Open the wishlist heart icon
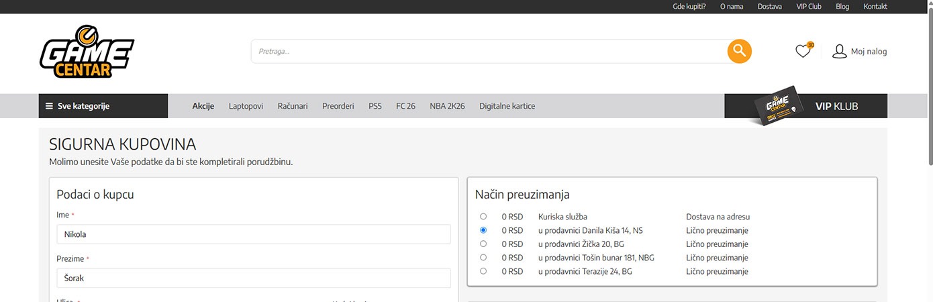 pos(803,51)
